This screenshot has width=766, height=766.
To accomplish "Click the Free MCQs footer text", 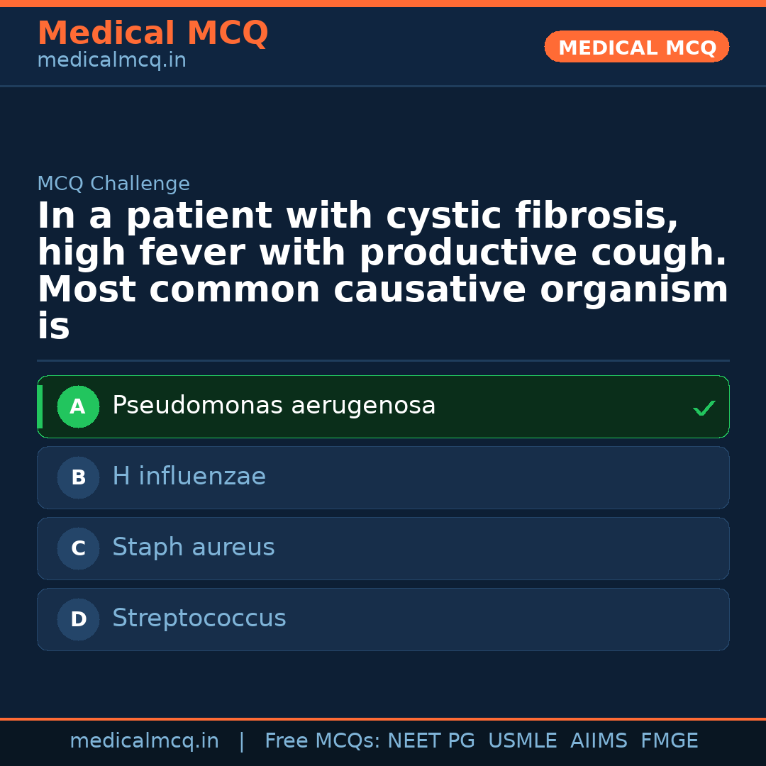I will [x=322, y=741].
